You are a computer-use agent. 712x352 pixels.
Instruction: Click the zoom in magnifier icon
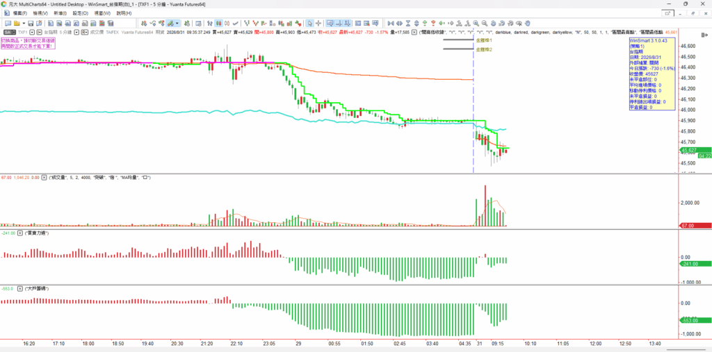476,23
